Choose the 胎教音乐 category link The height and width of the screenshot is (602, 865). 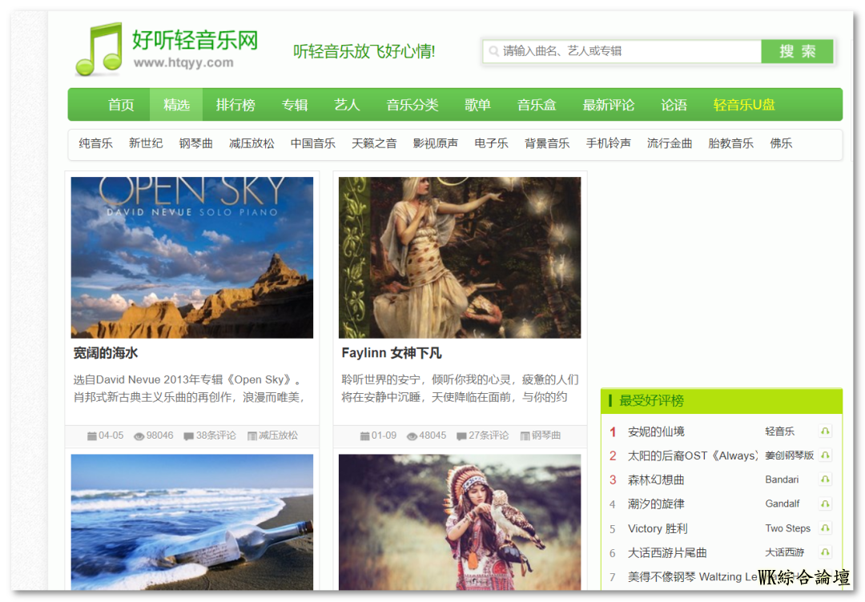coord(730,144)
